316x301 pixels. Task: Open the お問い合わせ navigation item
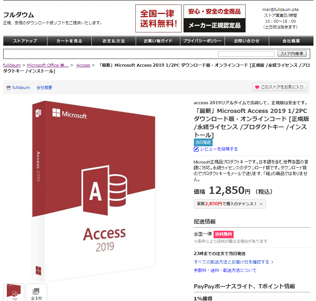click(x=247, y=41)
